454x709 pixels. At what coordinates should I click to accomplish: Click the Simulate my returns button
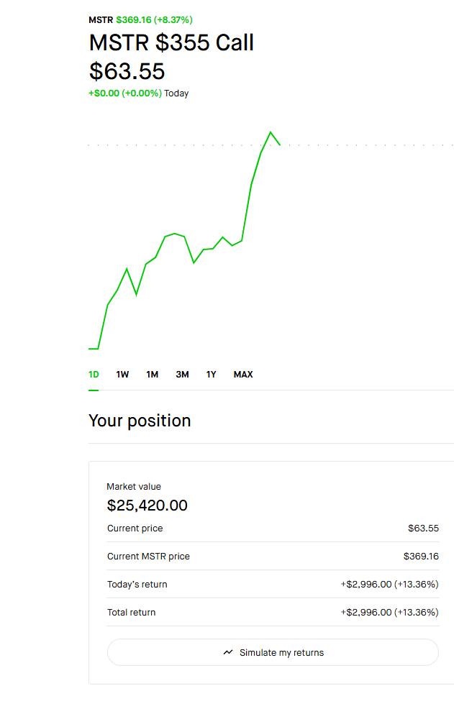click(273, 652)
